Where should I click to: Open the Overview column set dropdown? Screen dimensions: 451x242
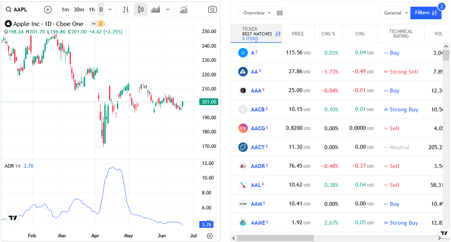tap(257, 13)
